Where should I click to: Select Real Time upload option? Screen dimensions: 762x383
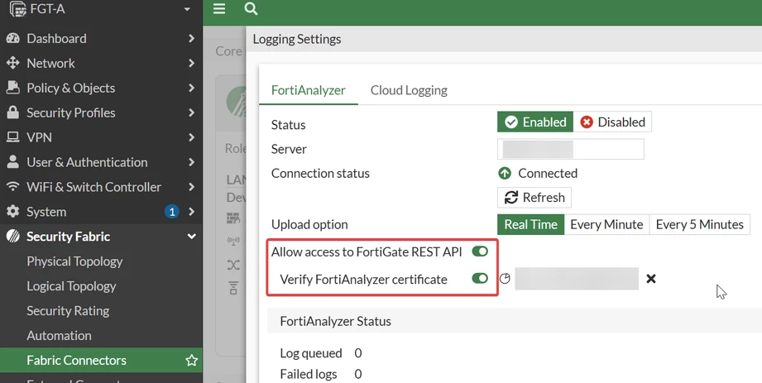530,224
